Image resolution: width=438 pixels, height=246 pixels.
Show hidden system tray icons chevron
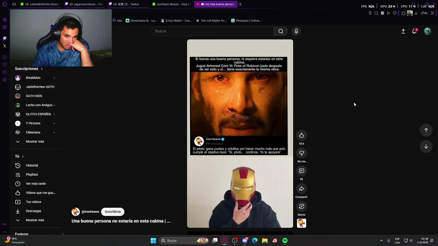[381, 241]
